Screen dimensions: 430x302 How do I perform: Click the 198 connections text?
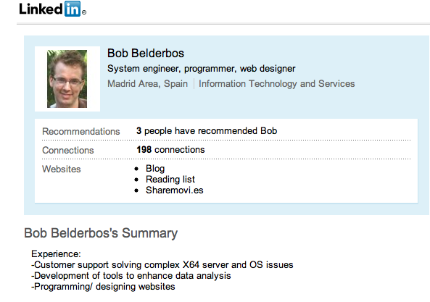point(170,150)
